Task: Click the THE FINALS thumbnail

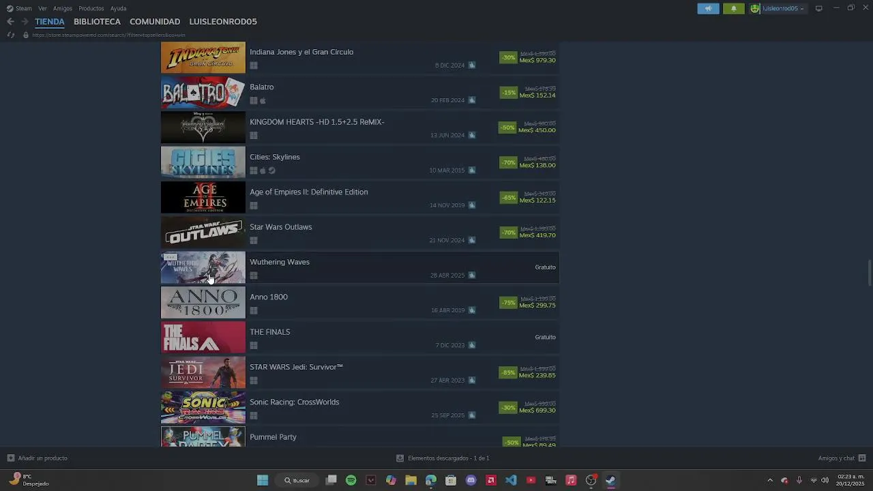Action: coord(203,338)
